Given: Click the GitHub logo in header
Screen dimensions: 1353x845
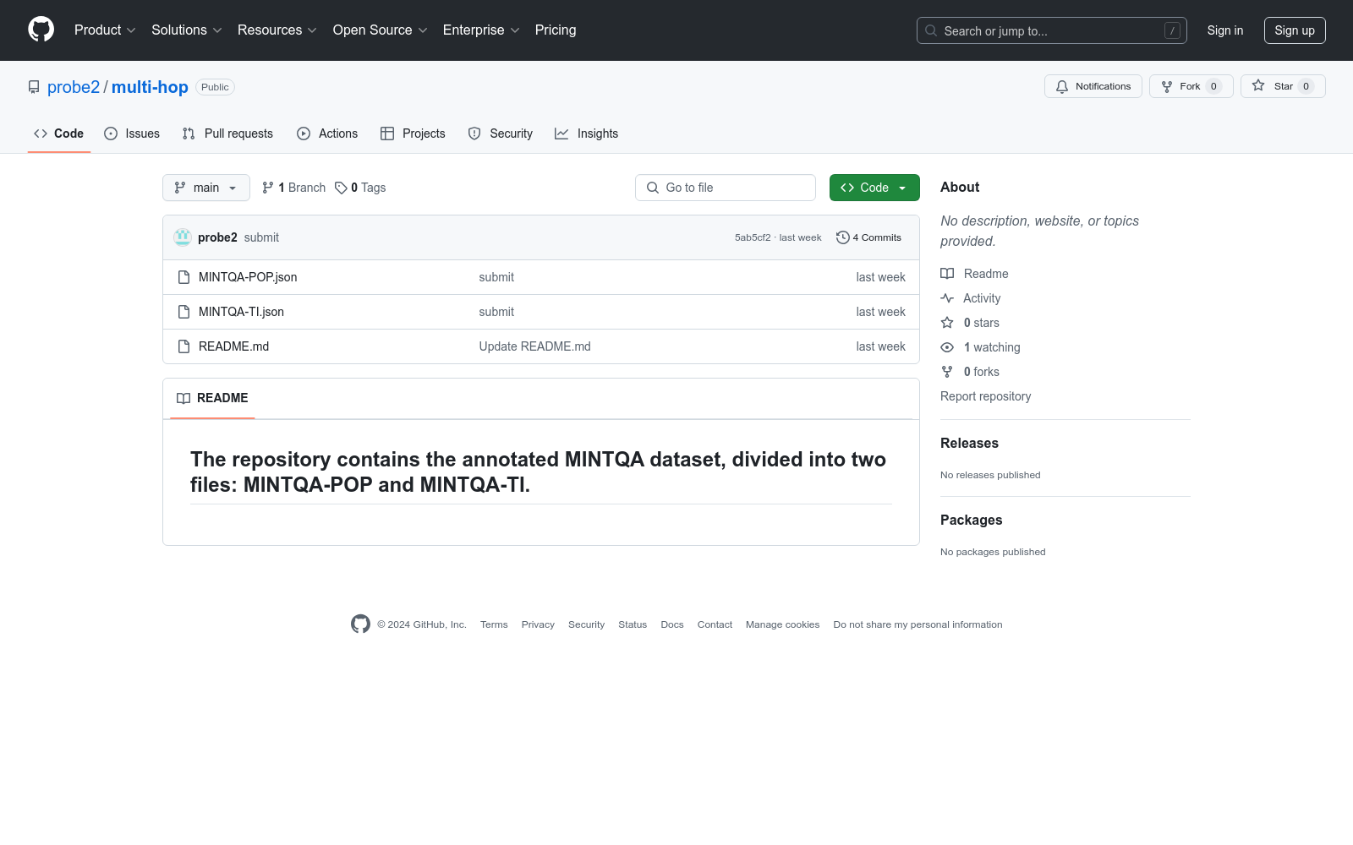Looking at the screenshot, I should [x=41, y=30].
